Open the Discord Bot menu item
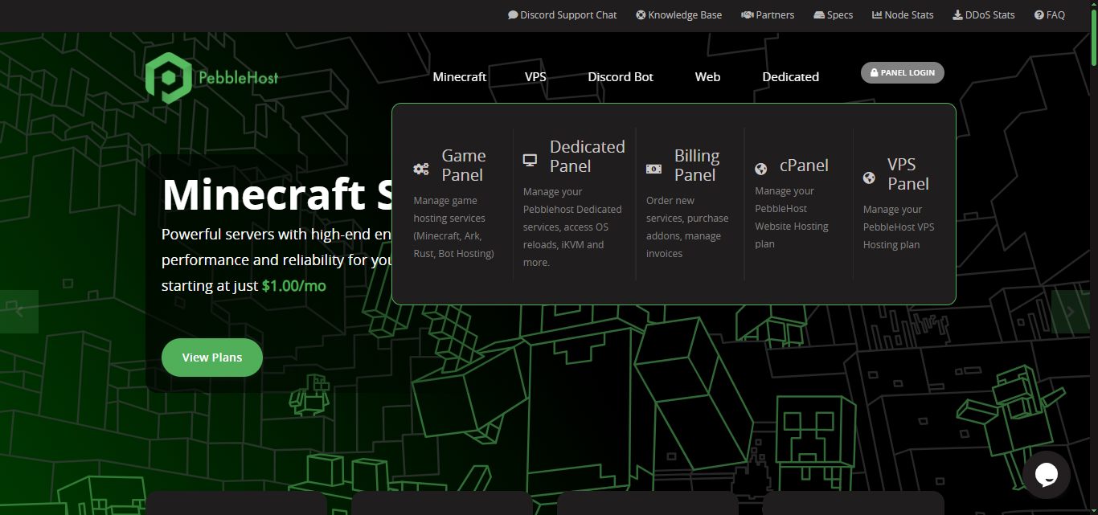1098x515 pixels. point(621,77)
